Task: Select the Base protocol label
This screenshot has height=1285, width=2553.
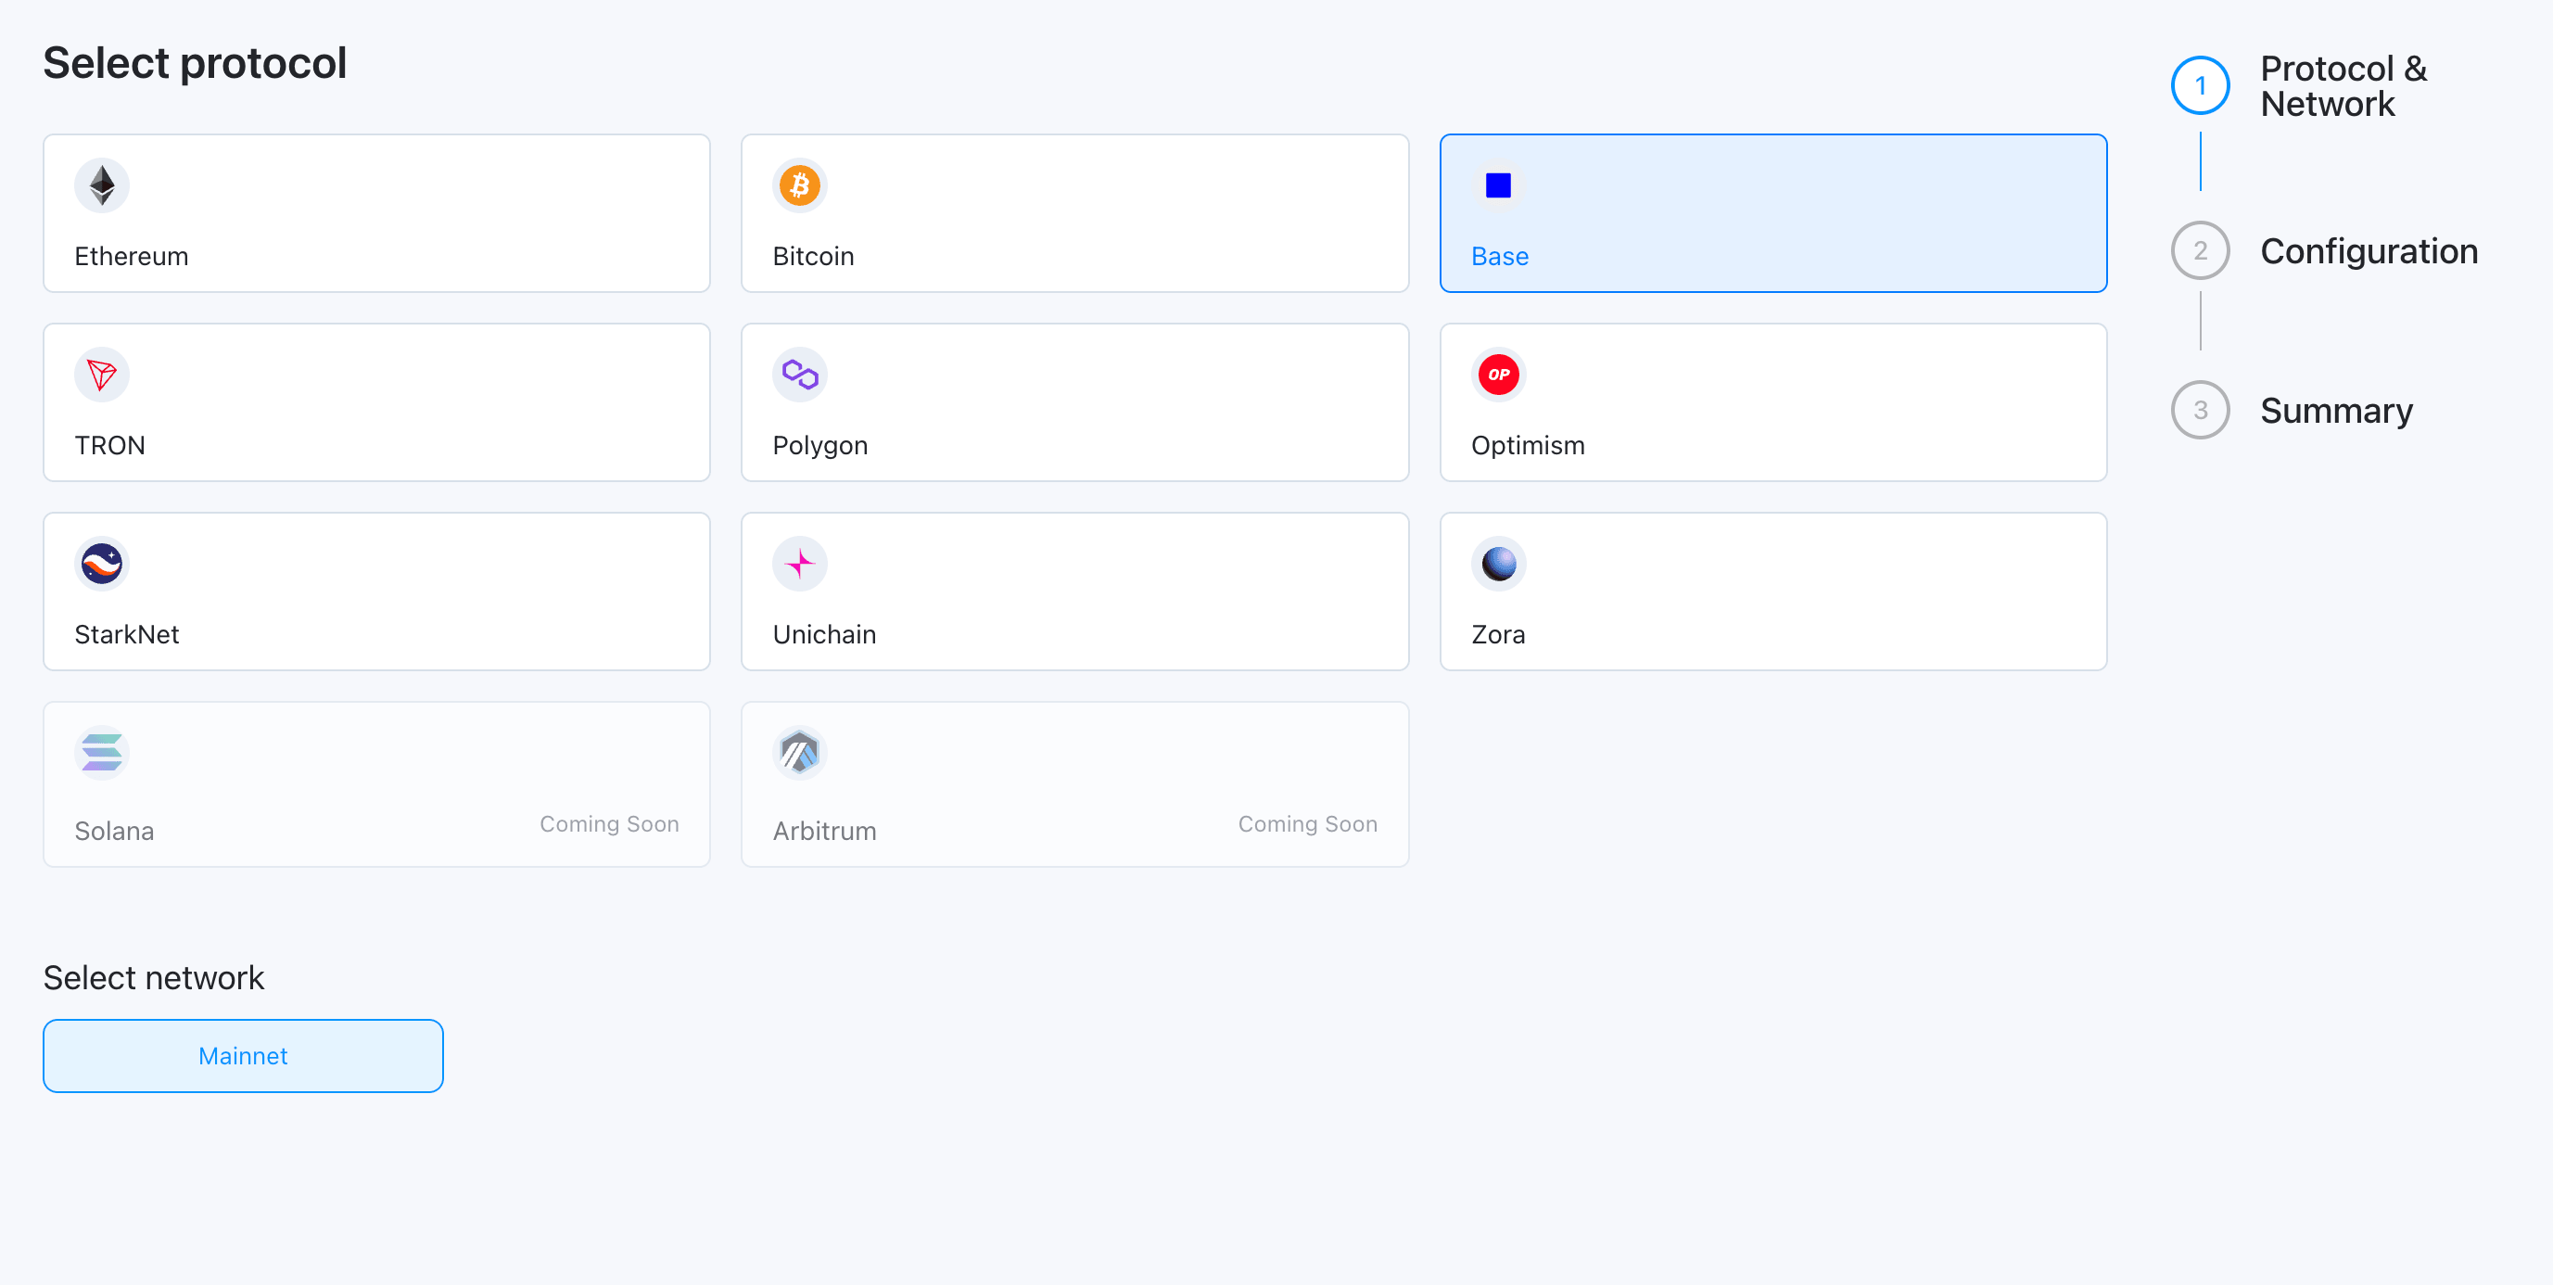Action: coord(1500,256)
